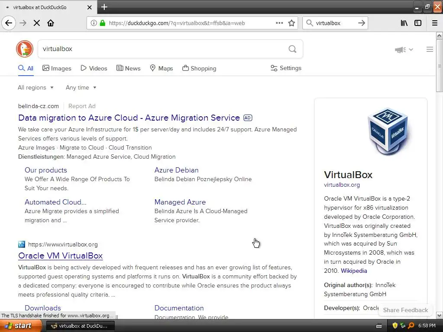Viewport: 443px width, 332px height.
Task: Click the page scrollbar down arrow
Action: click(439, 315)
